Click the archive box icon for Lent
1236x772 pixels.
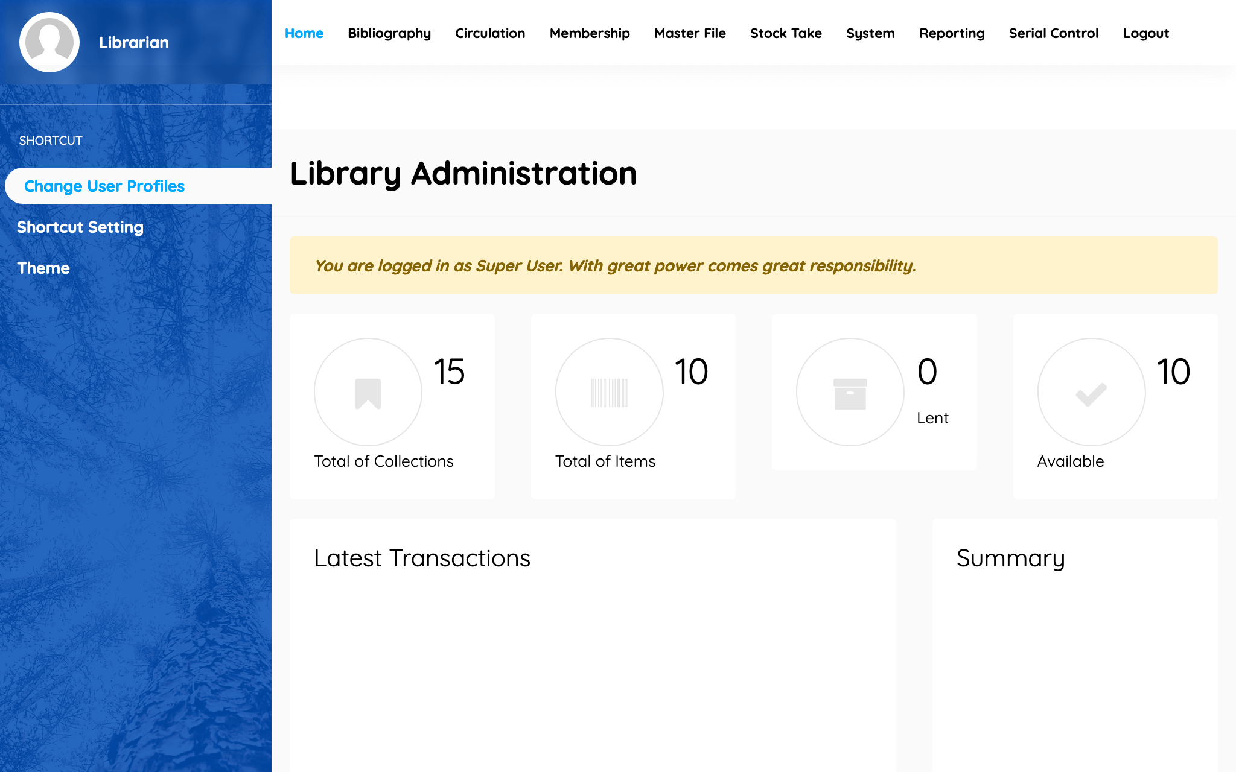click(850, 394)
